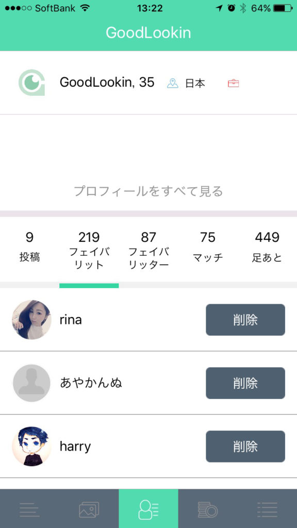Remove あやかんぬ using her 削除 button

tap(245, 383)
